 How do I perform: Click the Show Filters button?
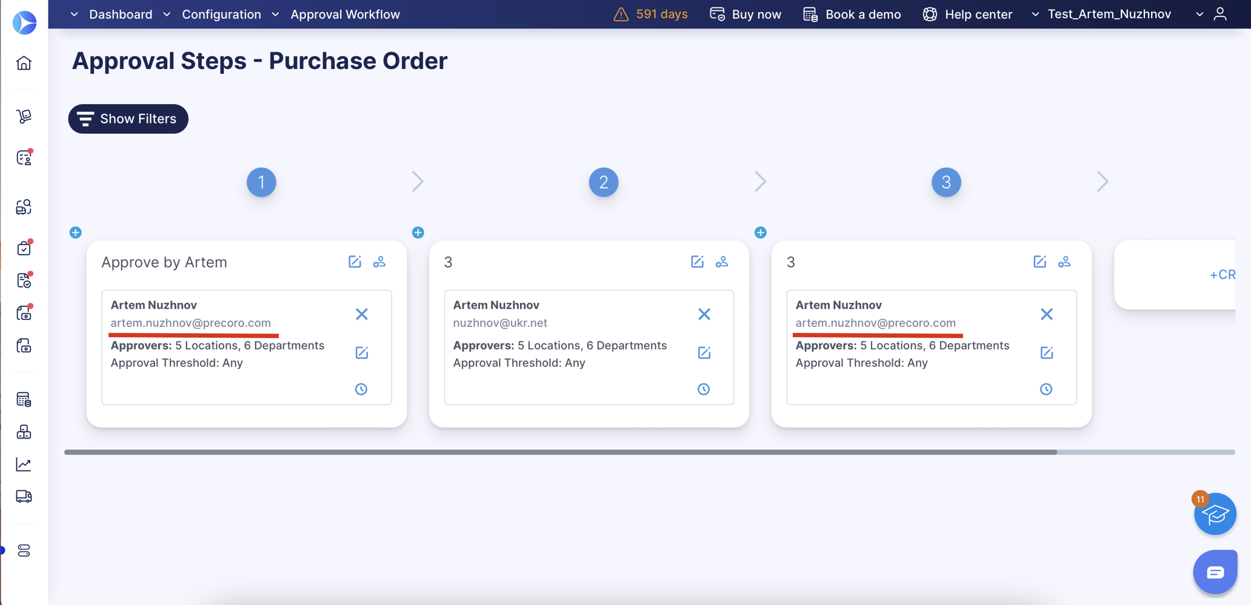pos(128,119)
